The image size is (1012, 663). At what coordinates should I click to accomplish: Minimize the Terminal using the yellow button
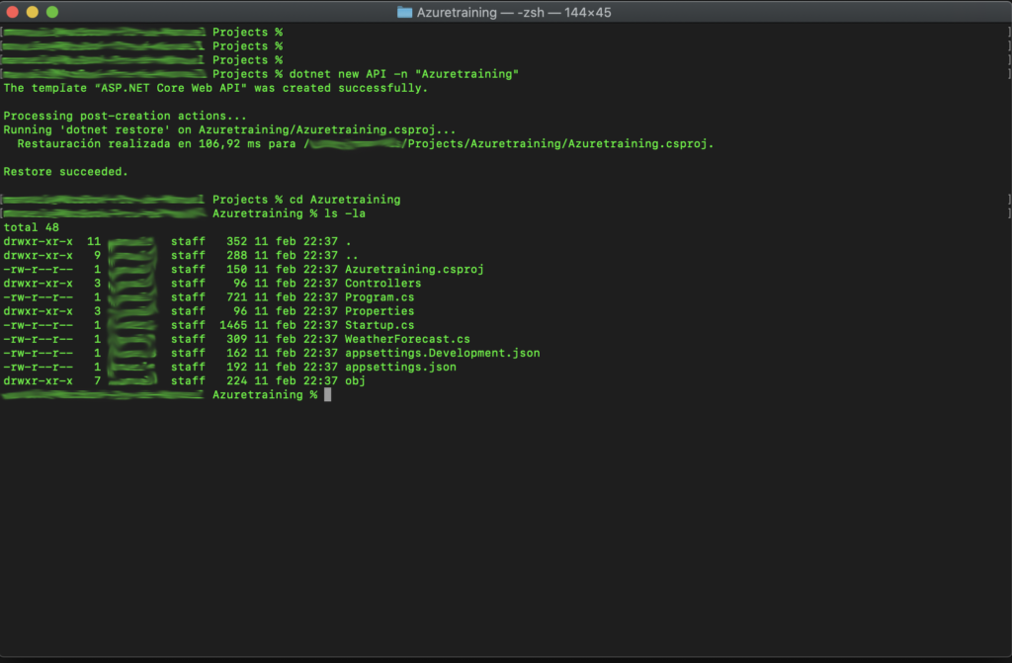pos(33,12)
